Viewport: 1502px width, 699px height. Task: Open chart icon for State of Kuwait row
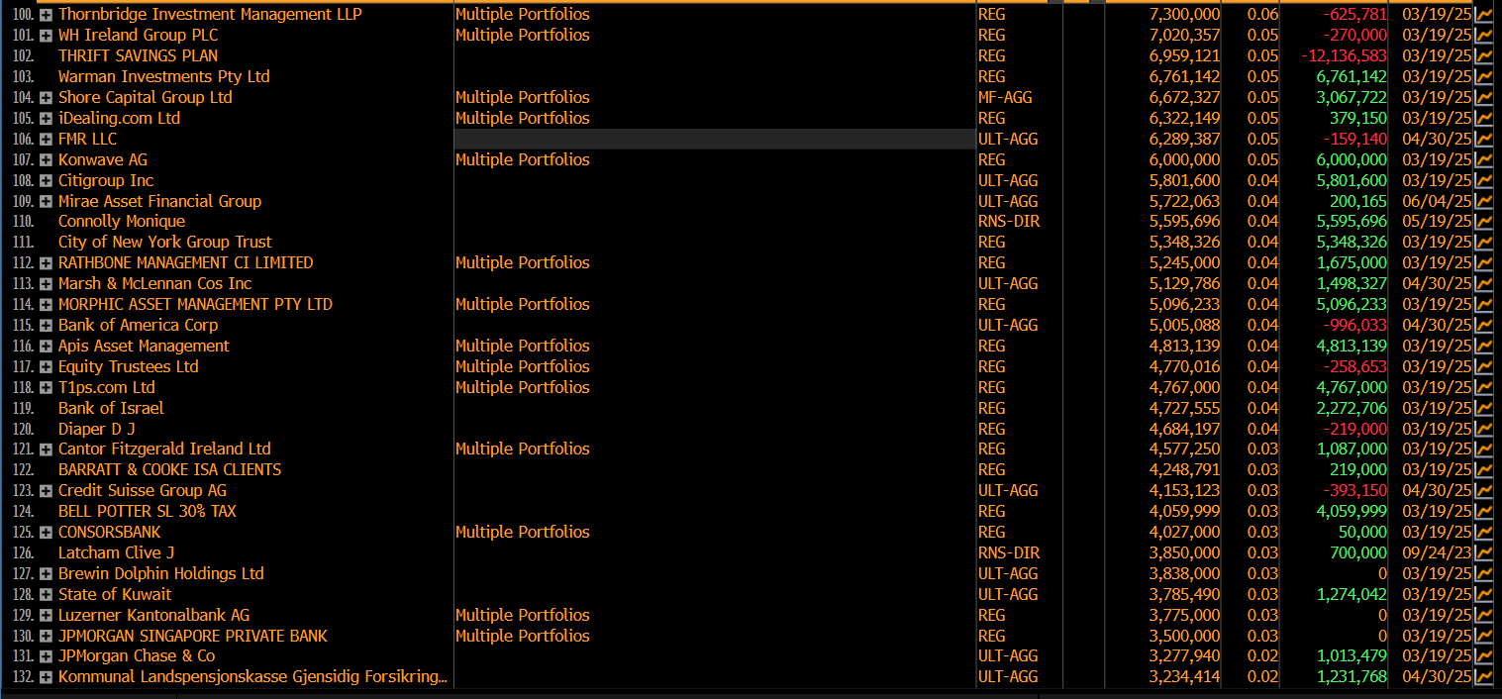tap(1483, 594)
